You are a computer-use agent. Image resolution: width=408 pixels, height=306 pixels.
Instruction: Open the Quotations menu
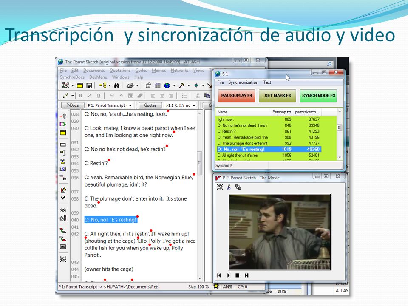[x=120, y=71]
